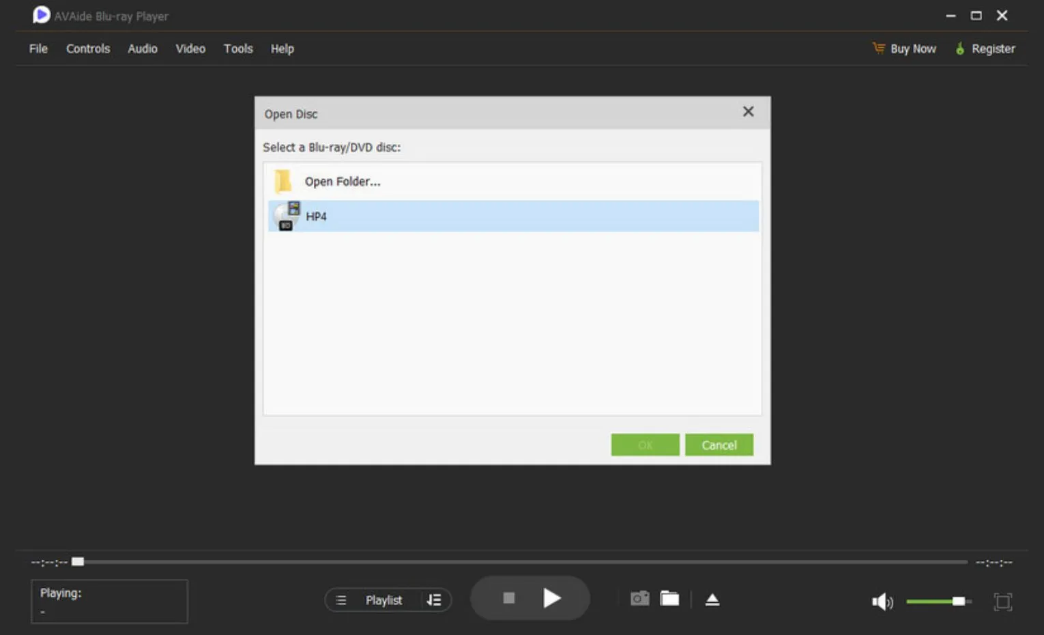Image resolution: width=1044 pixels, height=635 pixels.
Task: Select the Open Folder... list entry
Action: [x=513, y=182]
